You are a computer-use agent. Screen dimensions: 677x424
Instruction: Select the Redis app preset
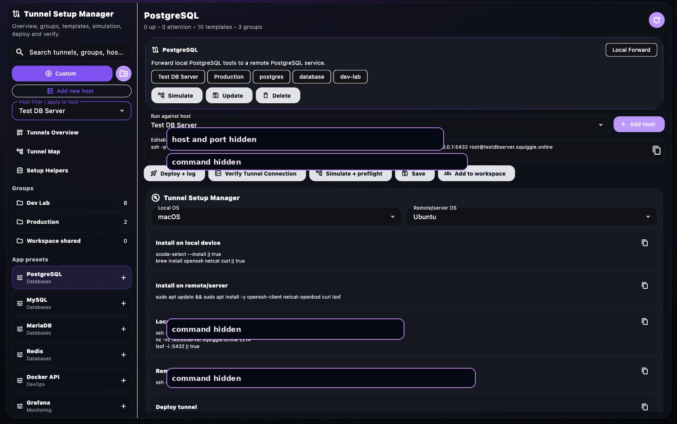coord(72,355)
